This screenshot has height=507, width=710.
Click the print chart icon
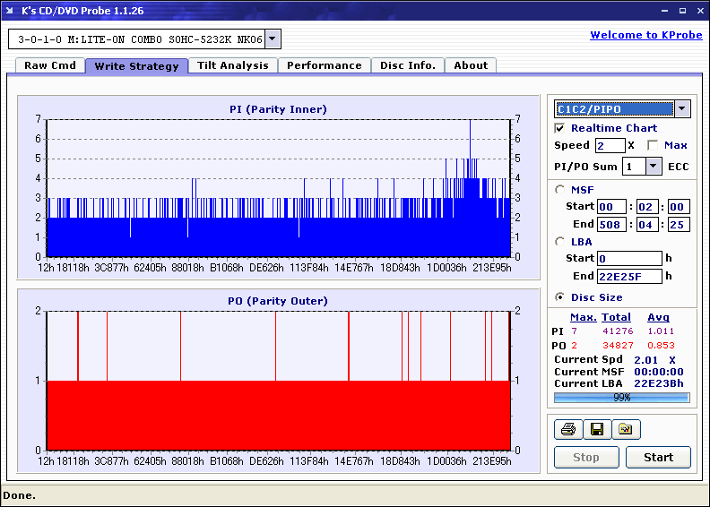pos(567,430)
